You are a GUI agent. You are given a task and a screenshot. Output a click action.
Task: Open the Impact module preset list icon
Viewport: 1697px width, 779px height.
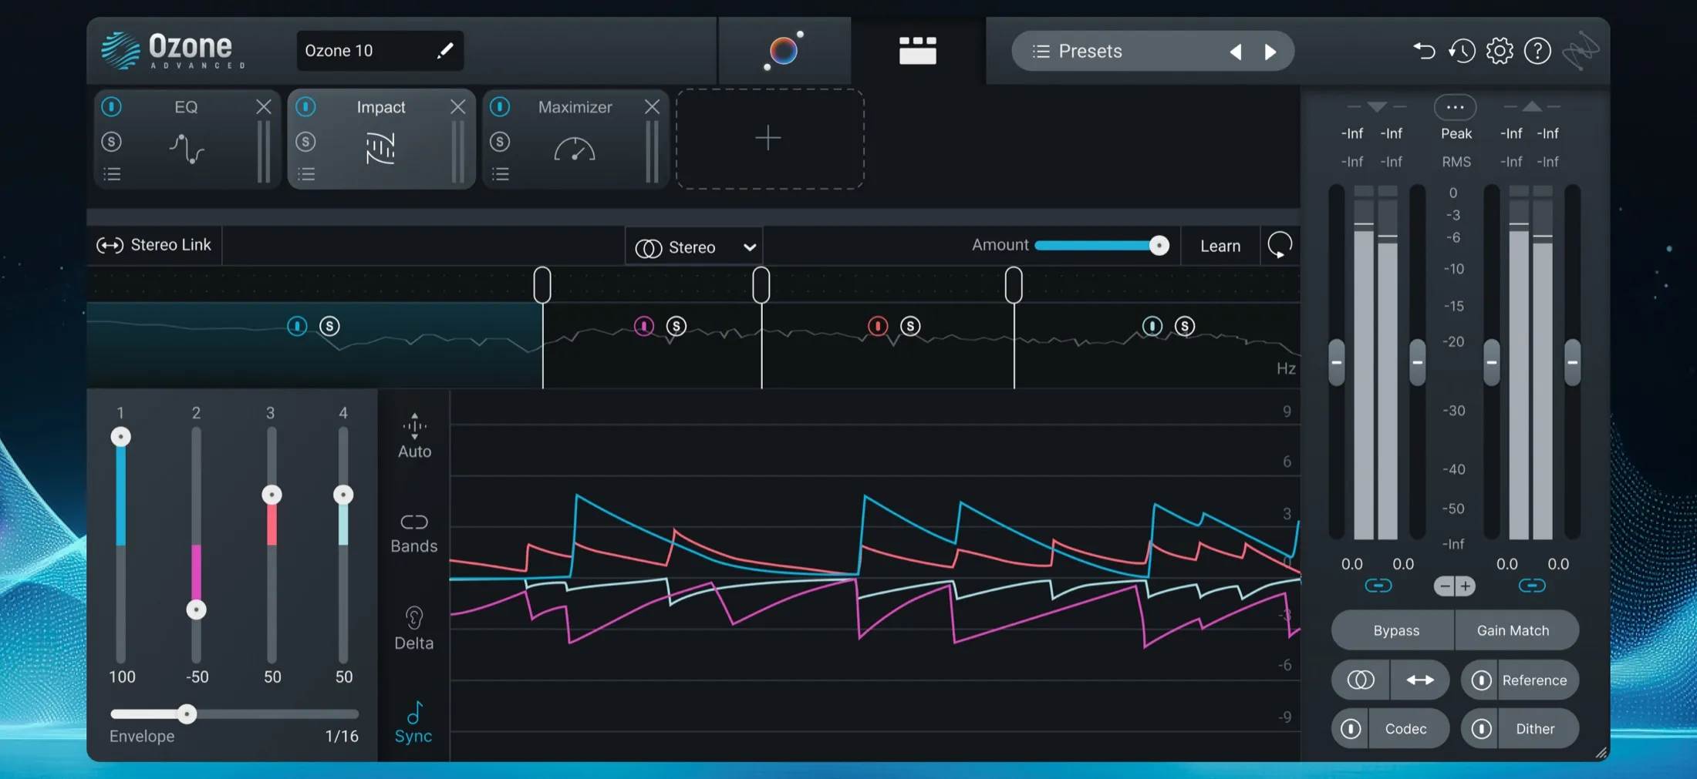pos(307,174)
